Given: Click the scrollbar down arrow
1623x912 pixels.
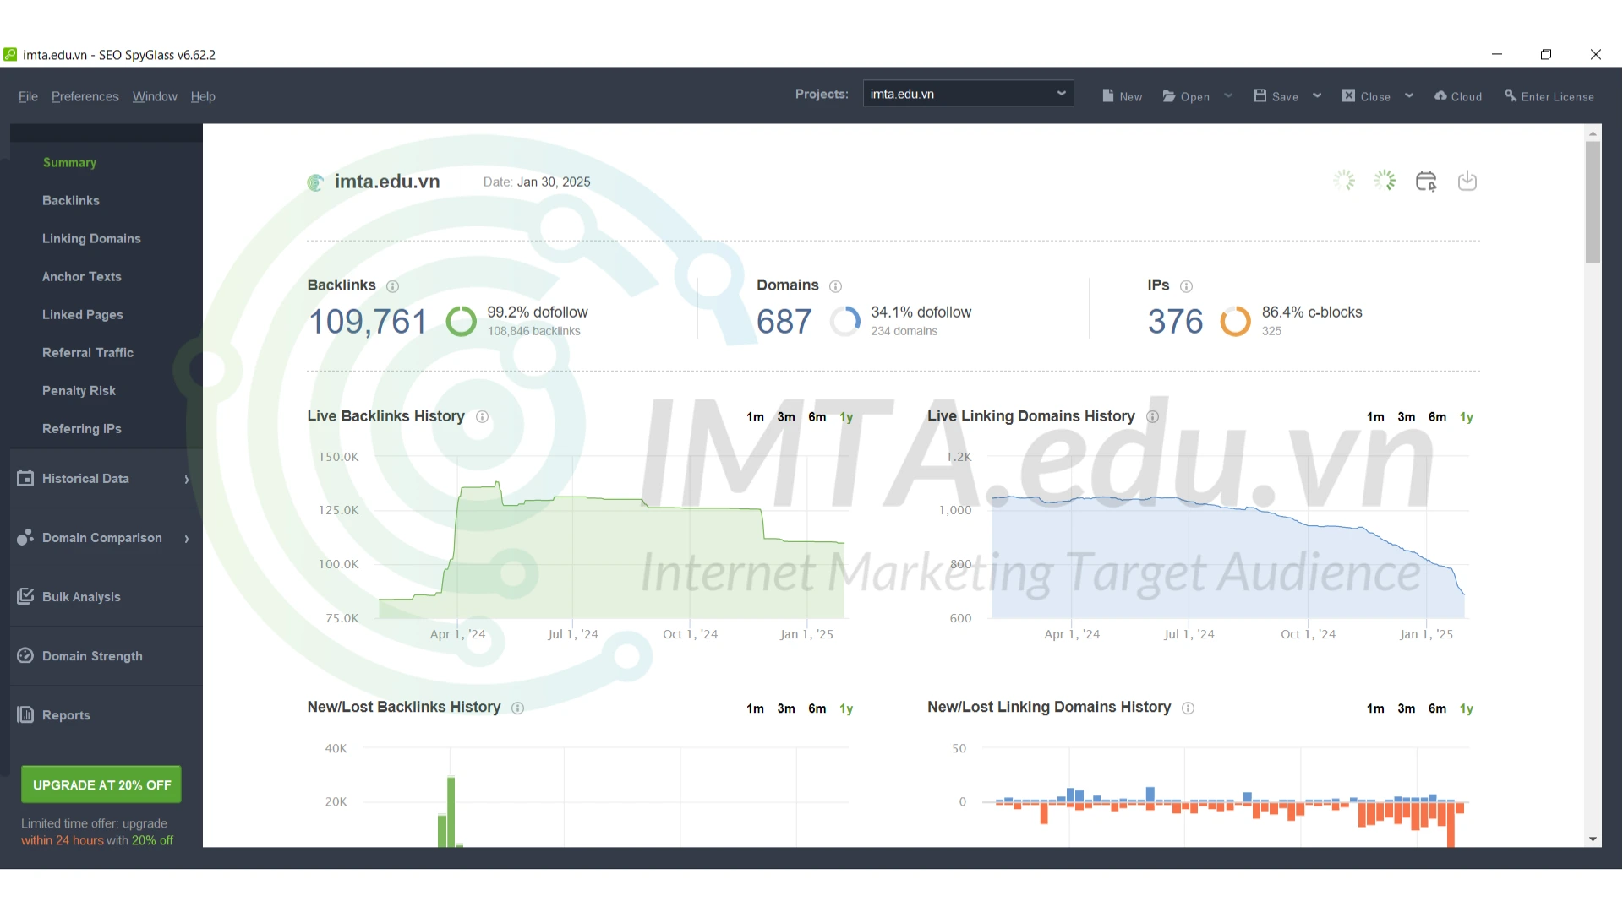Looking at the screenshot, I should pos(1593,839).
